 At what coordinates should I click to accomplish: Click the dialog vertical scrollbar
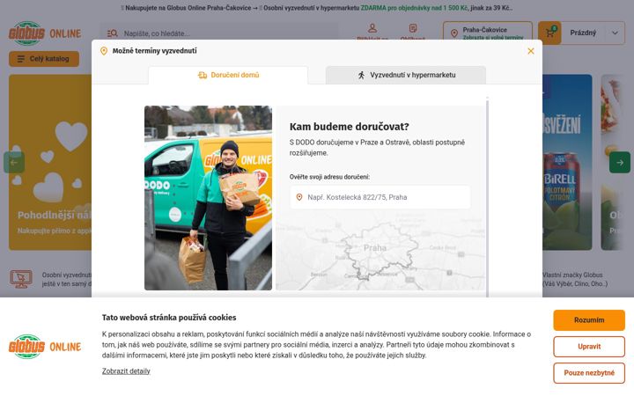click(487, 197)
